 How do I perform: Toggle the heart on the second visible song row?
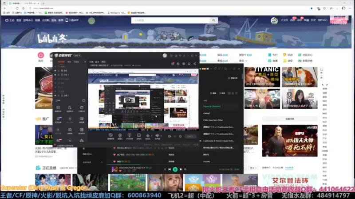click(x=114, y=155)
